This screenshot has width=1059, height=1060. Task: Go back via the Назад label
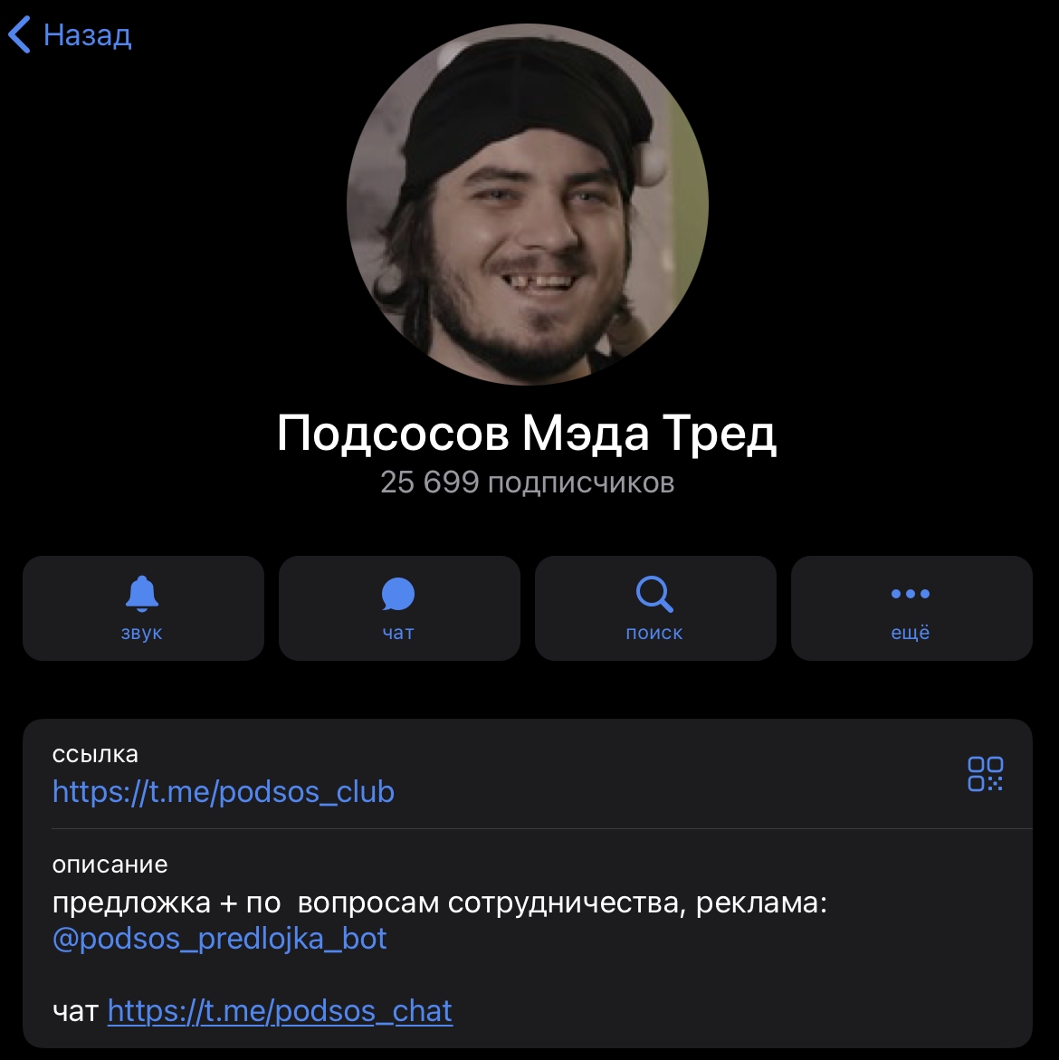pos(87,35)
